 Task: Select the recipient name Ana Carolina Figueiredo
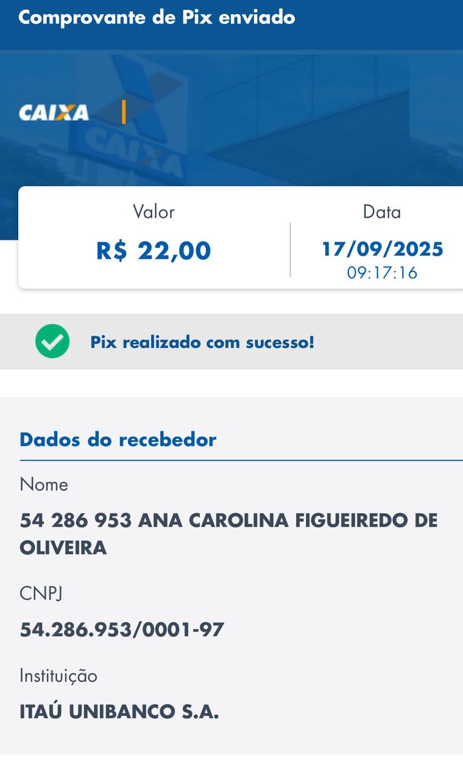point(228,520)
